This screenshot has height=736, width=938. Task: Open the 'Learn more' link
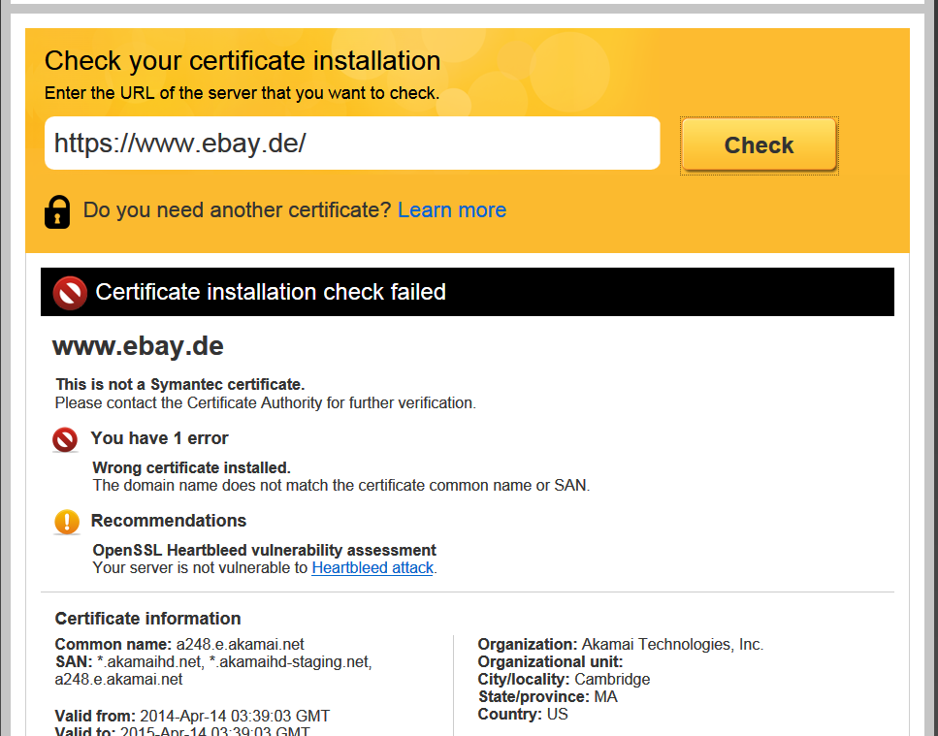point(451,210)
